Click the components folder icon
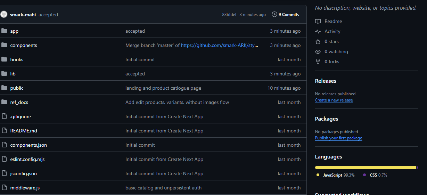 [x=4, y=45]
